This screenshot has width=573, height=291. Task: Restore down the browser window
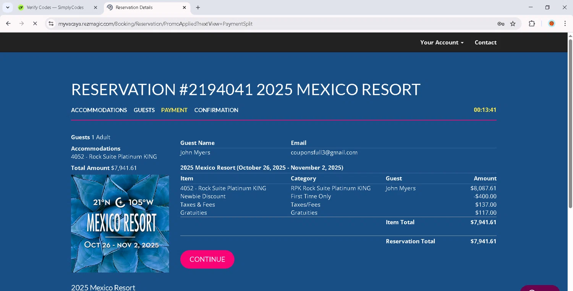point(547,7)
